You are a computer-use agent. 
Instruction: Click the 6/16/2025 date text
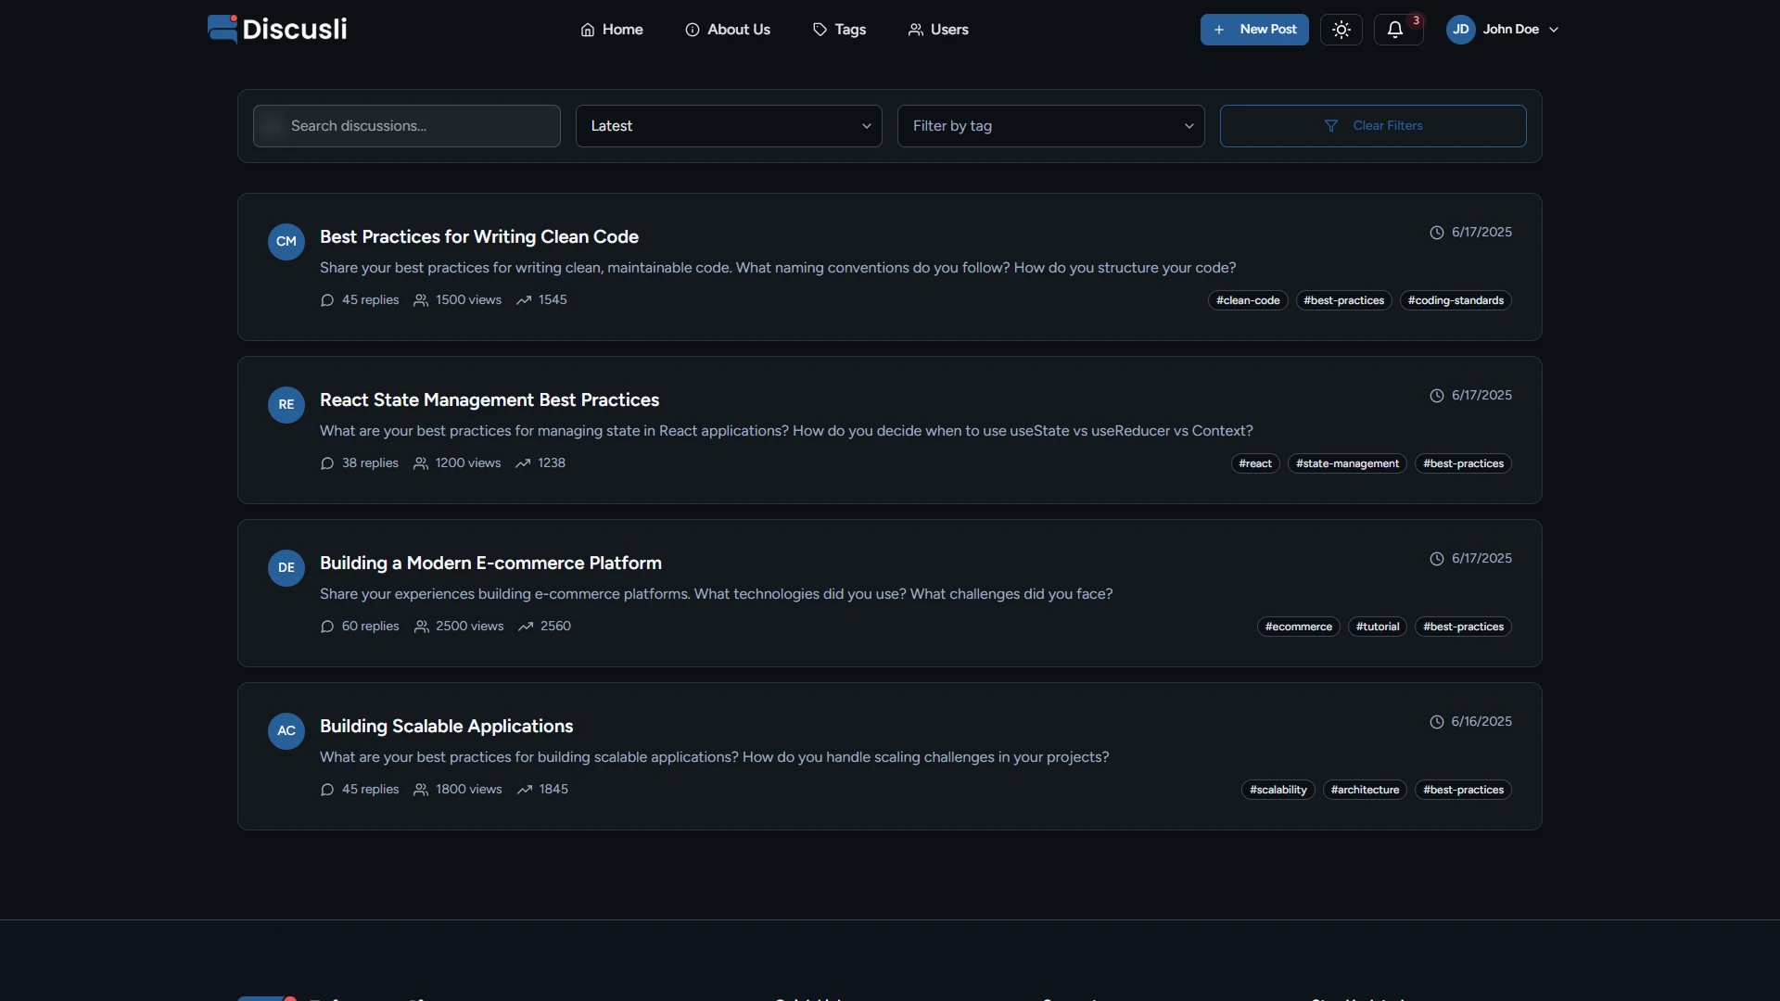point(1481,722)
